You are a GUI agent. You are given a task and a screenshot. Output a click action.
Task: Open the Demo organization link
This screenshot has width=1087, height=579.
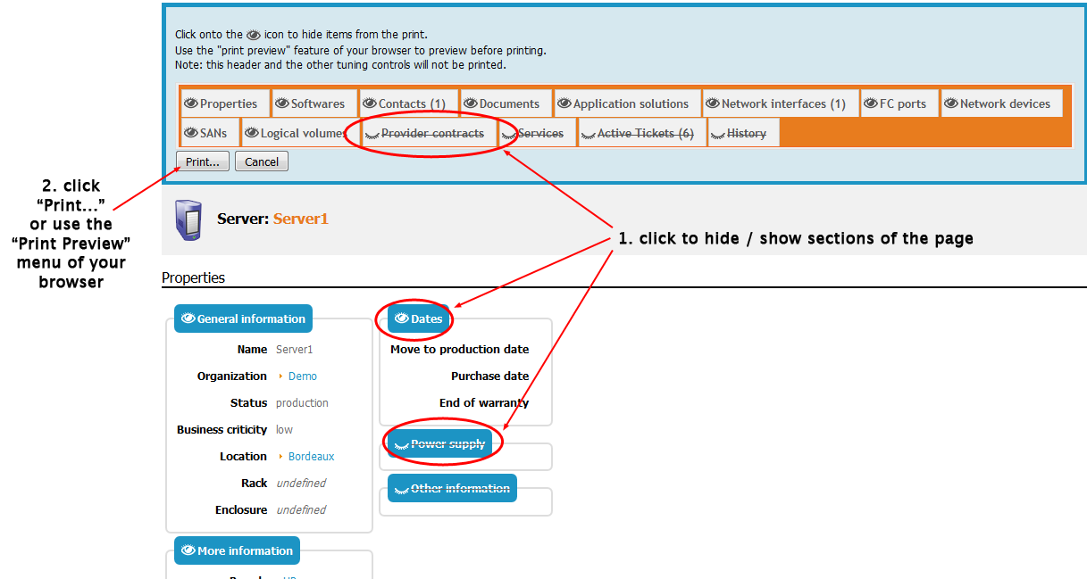tap(302, 376)
